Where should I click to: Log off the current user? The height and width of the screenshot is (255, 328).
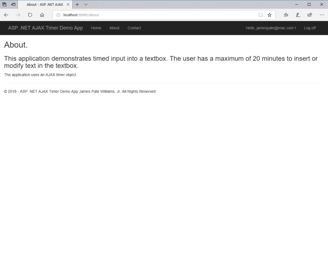[310, 28]
